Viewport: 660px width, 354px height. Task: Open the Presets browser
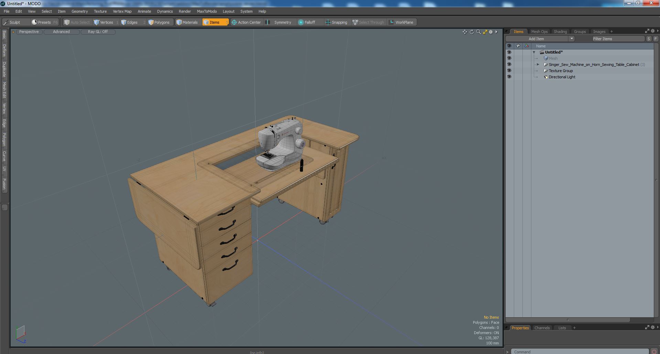coord(45,22)
